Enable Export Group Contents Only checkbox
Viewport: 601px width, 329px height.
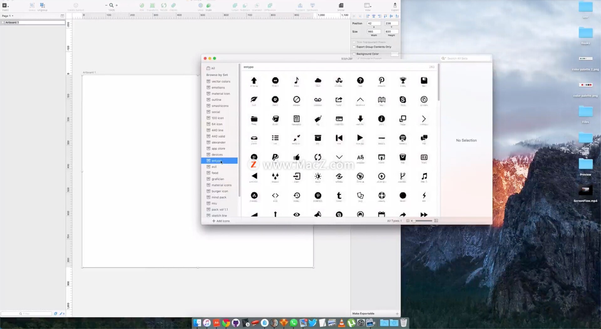coord(354,47)
